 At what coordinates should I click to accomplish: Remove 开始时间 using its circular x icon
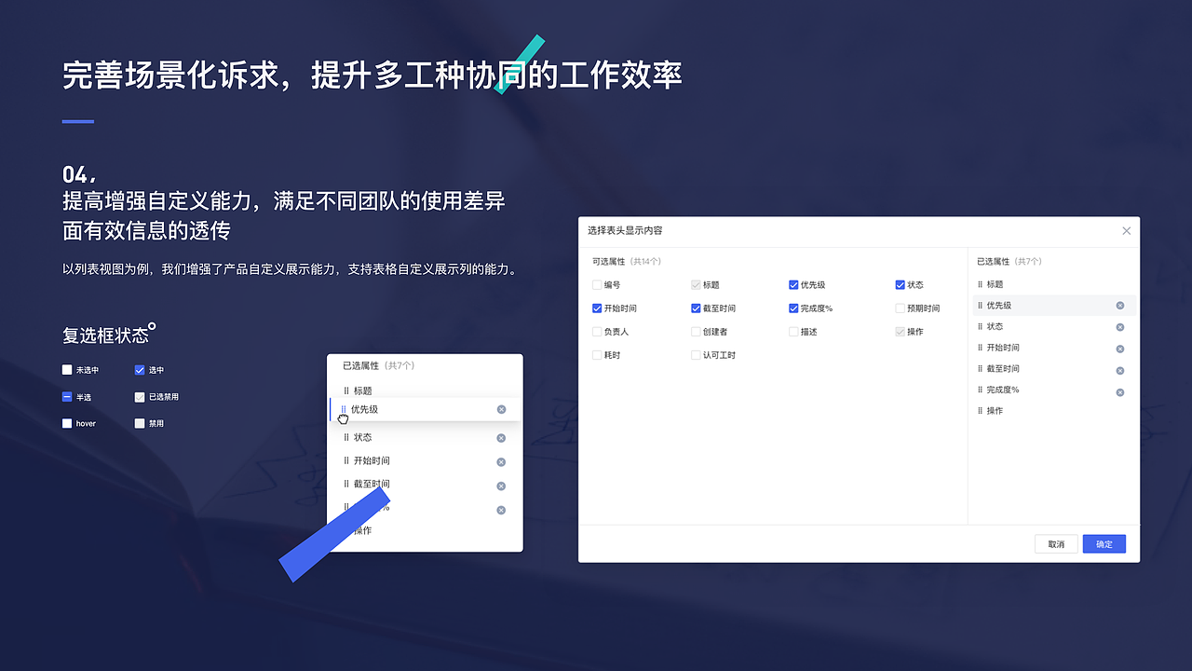coord(1119,348)
